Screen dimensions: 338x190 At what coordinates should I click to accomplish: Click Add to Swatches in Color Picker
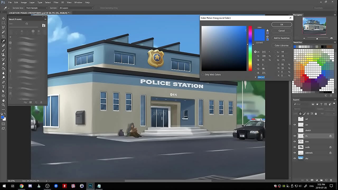(x=281, y=38)
